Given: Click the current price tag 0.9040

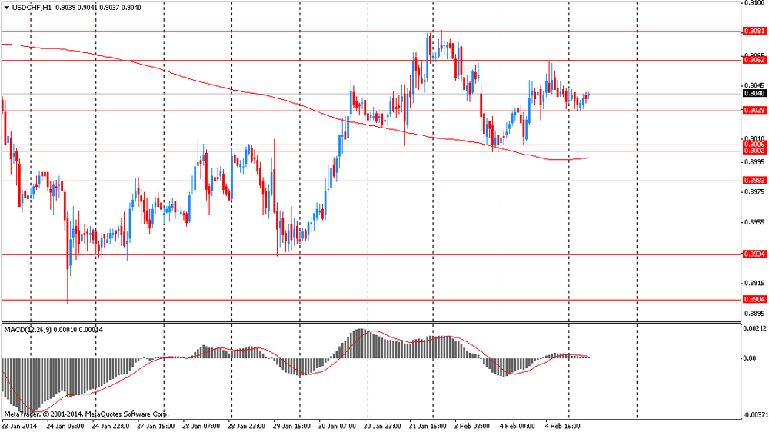Looking at the screenshot, I should (x=754, y=93).
